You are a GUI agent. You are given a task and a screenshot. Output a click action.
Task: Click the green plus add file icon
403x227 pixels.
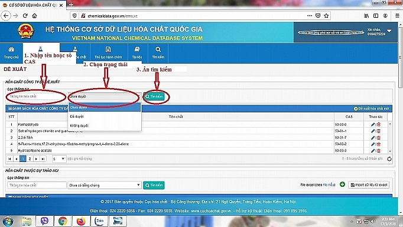coord(342,184)
